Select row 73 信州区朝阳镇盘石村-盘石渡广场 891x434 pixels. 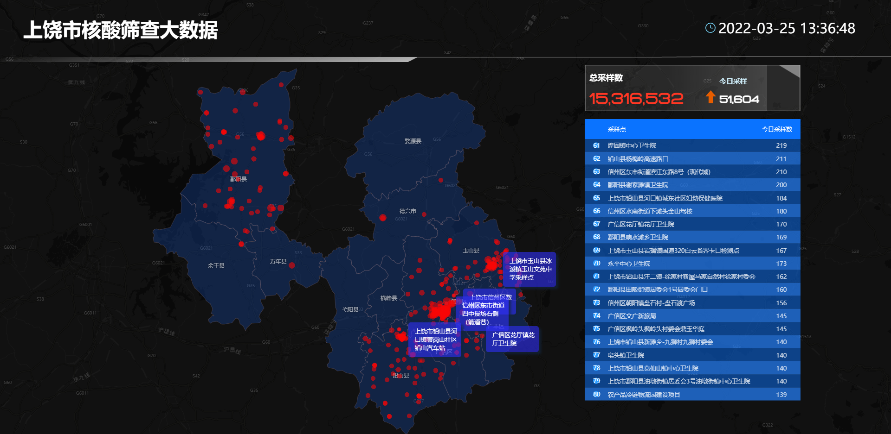(x=692, y=303)
